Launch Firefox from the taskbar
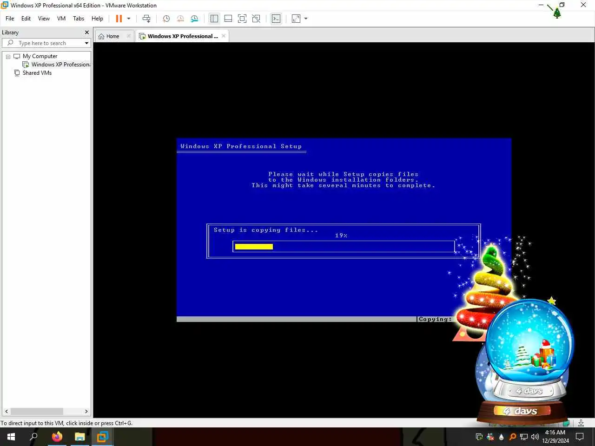 coord(57,437)
